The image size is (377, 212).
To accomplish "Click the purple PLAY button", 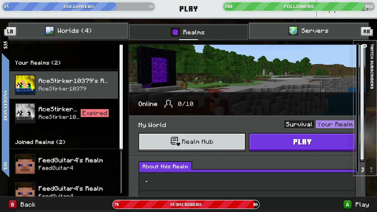I will (x=302, y=142).
